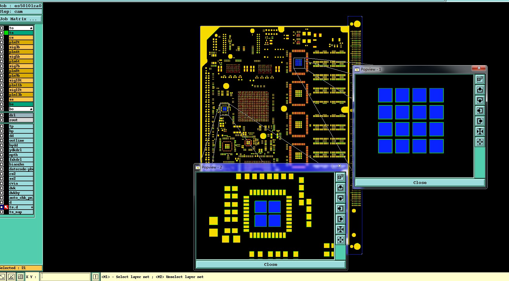The image size is (509, 281).
Task: Close the Popview - 2 window via Close button
Action: point(271,264)
